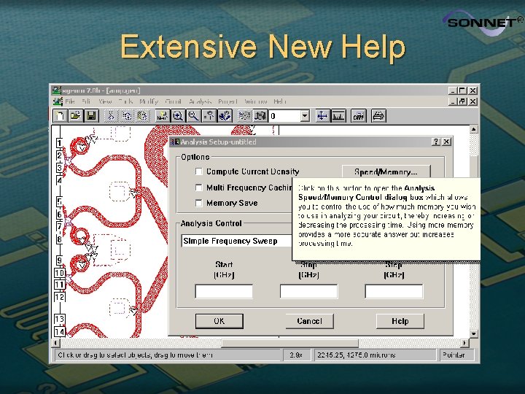The height and width of the screenshot is (394, 525).
Task: Click the Speed/Memory... button
Action: [x=386, y=171]
